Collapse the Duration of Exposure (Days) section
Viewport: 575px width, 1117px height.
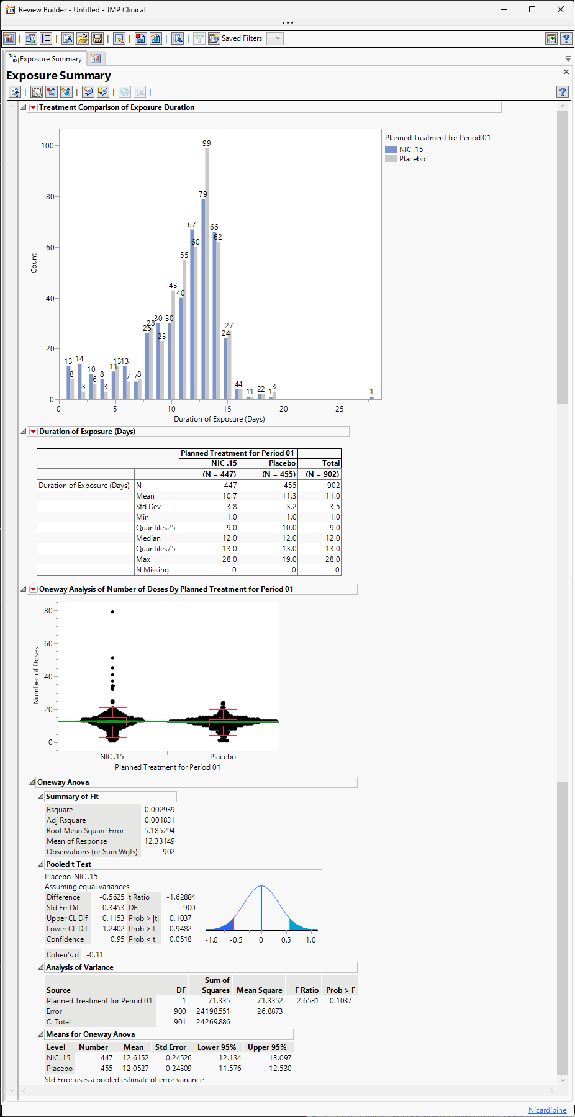click(x=24, y=432)
